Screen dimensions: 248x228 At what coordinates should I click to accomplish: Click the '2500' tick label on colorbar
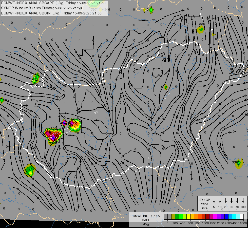(228, 223)
